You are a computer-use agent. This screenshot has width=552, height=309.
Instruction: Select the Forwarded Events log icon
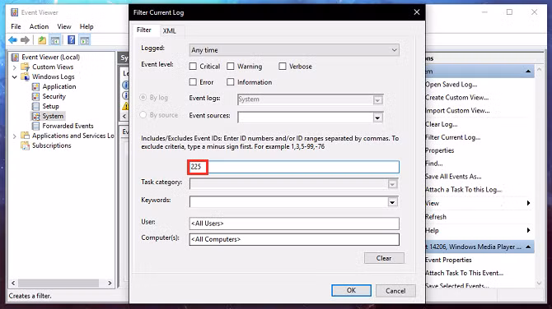[35, 126]
